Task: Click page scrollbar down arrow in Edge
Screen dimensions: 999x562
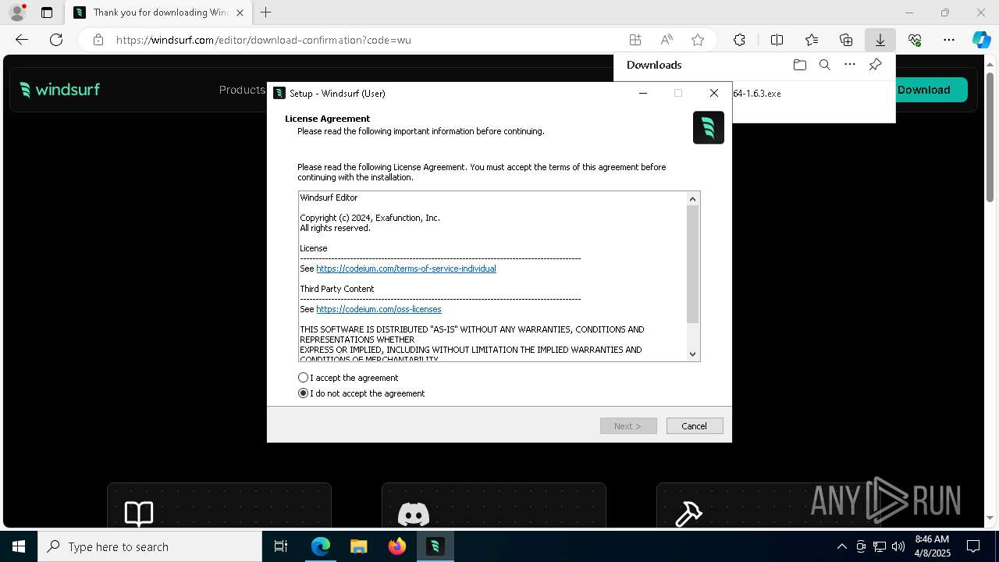Action: (990, 518)
